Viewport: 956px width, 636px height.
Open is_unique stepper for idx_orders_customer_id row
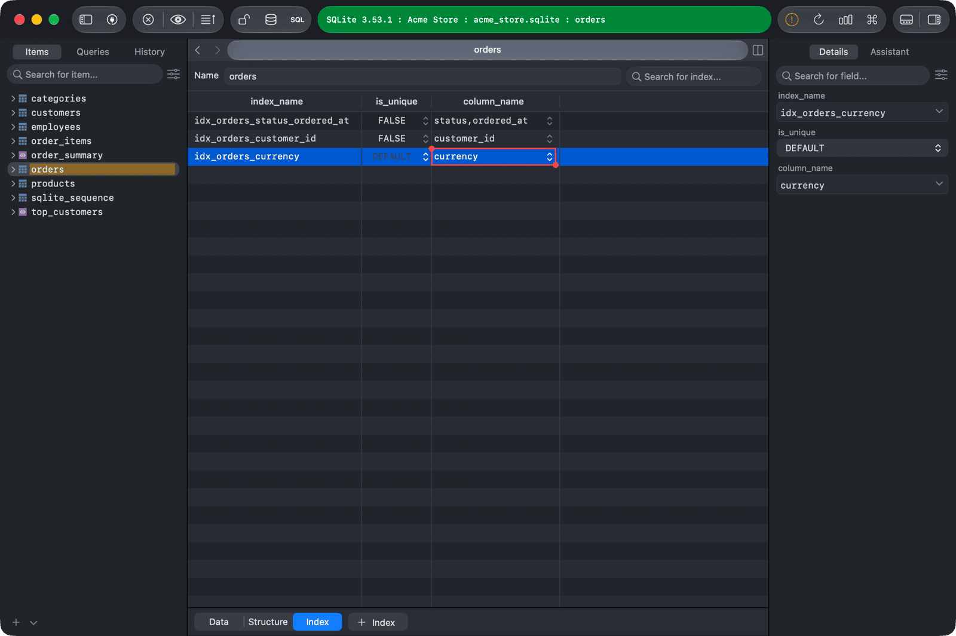[x=425, y=139]
